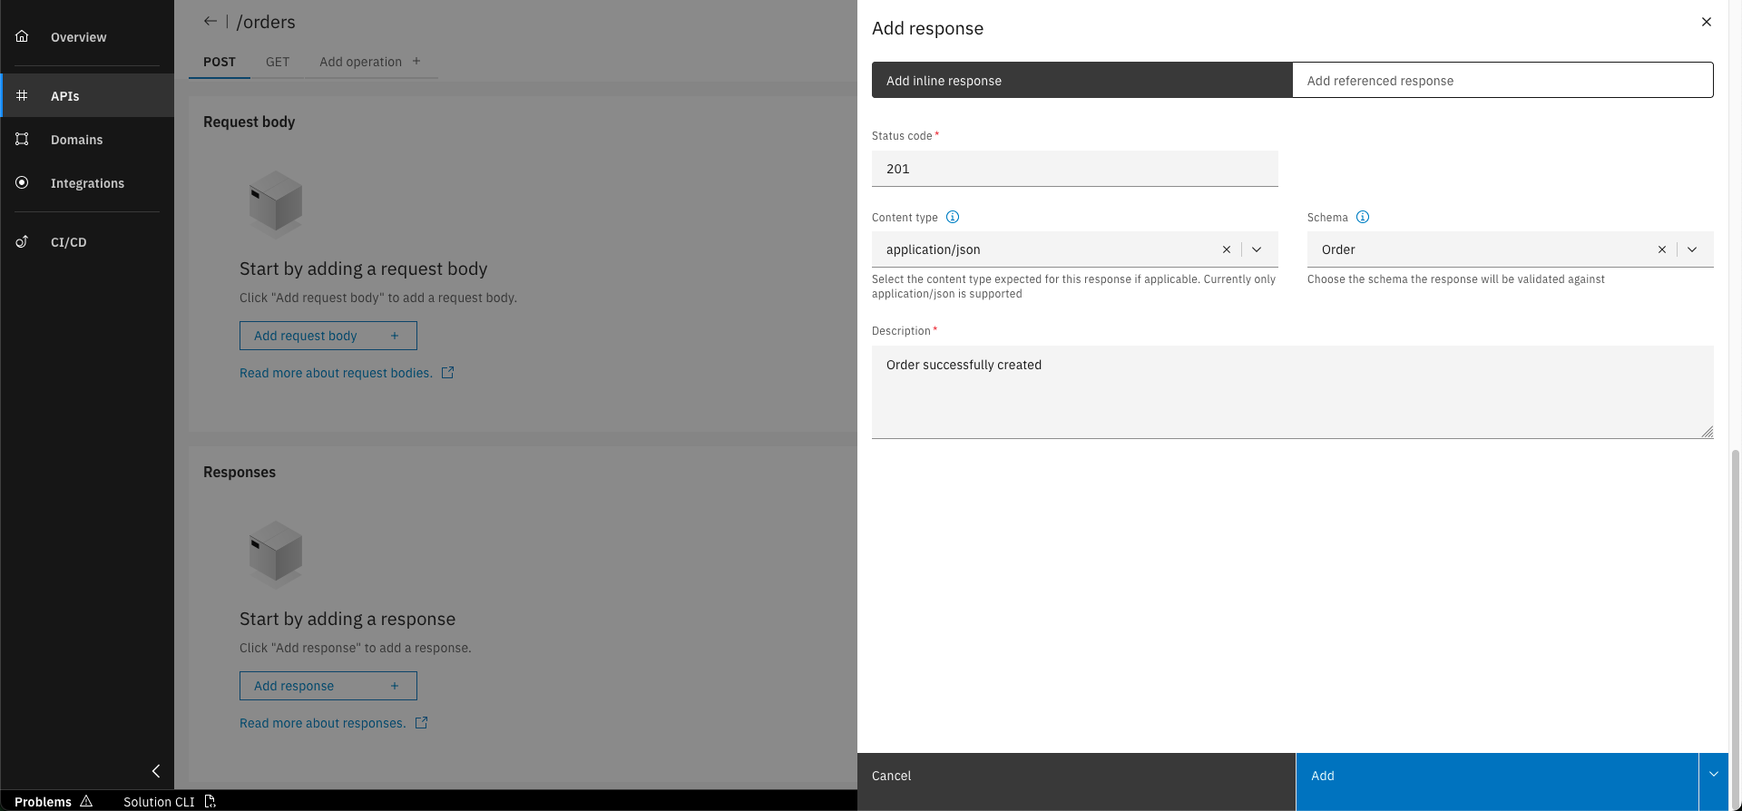Click the Integrations circle icon
This screenshot has width=1742, height=811.
pos(22,182)
